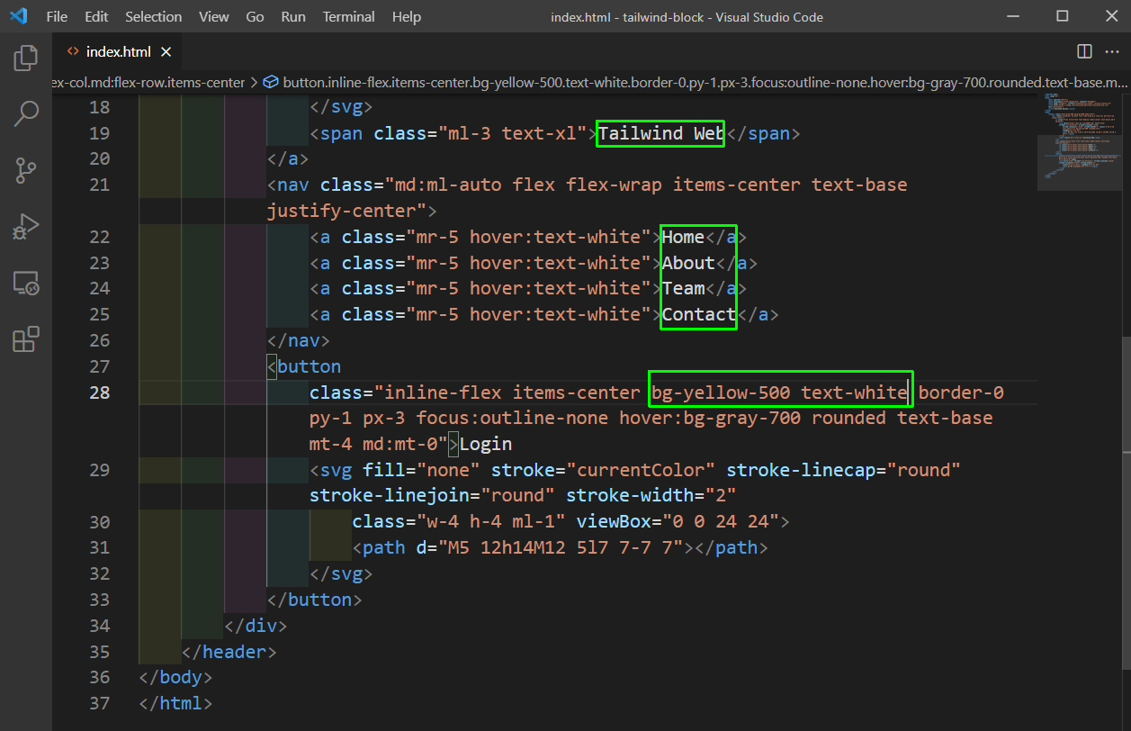The image size is (1131, 731).
Task: Click stroke='currentColor' on line 29
Action: 603,471
